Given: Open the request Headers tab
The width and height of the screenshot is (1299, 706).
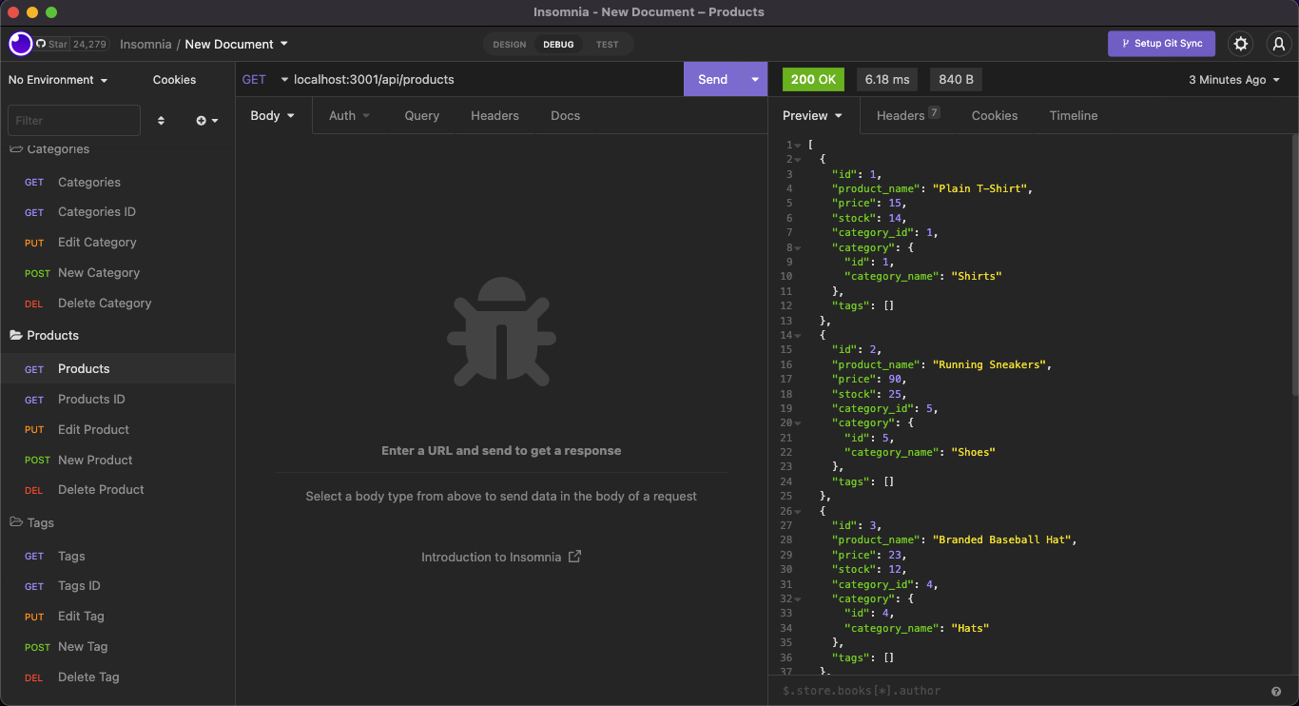Looking at the screenshot, I should 494,115.
